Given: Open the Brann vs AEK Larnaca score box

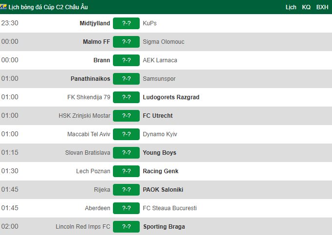Looking at the screenshot, I should [x=126, y=60].
